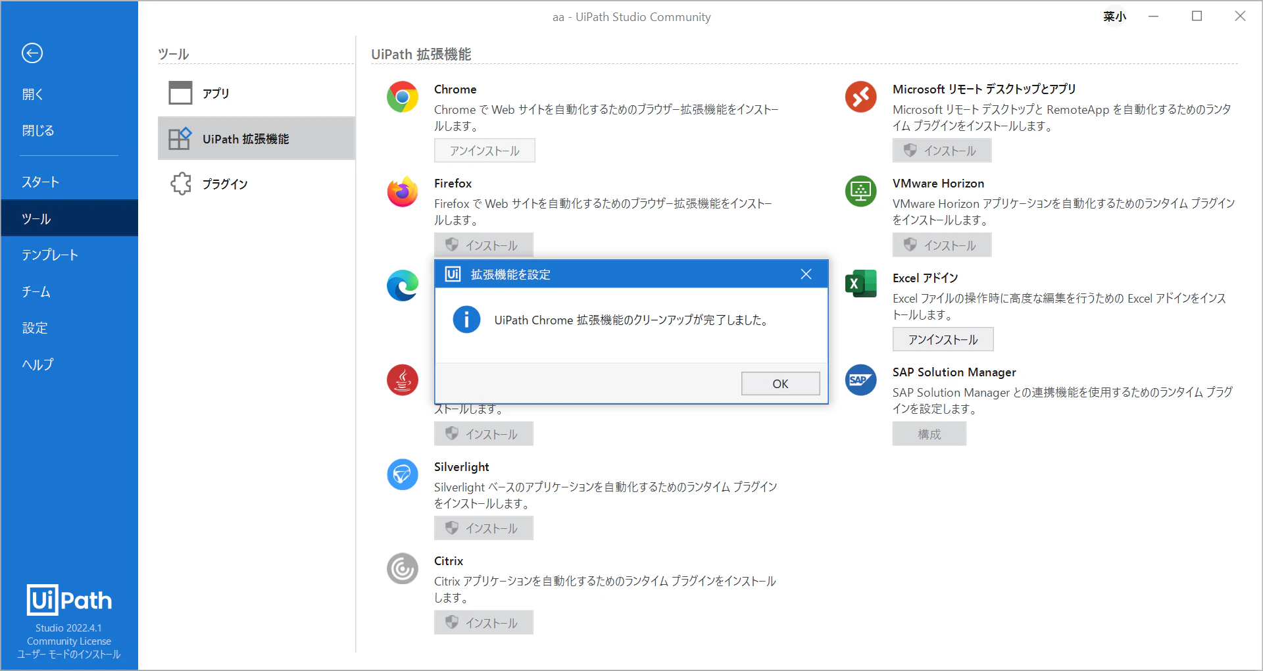1263x671 pixels.
Task: Uninstall the Excel add-in
Action: 943,339
